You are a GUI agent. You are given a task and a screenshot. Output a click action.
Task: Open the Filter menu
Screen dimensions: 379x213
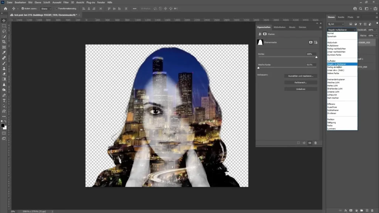click(x=66, y=2)
